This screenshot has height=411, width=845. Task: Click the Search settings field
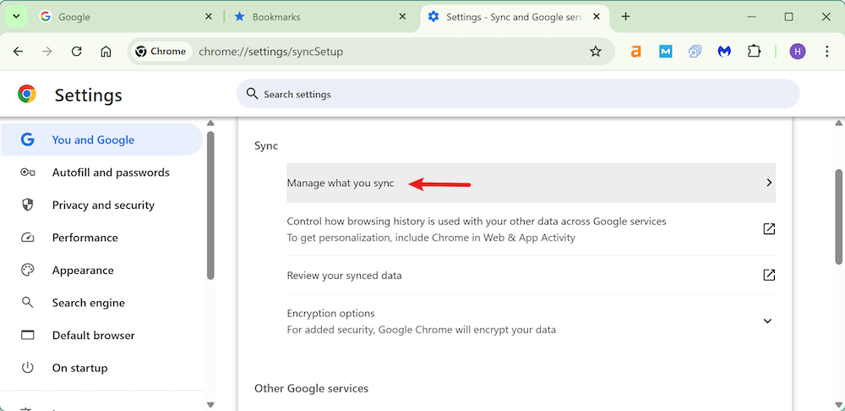click(x=518, y=95)
